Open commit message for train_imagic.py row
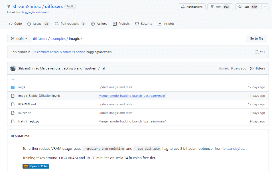Image resolution: width=272 pixels, height=172 pixels. point(132,121)
